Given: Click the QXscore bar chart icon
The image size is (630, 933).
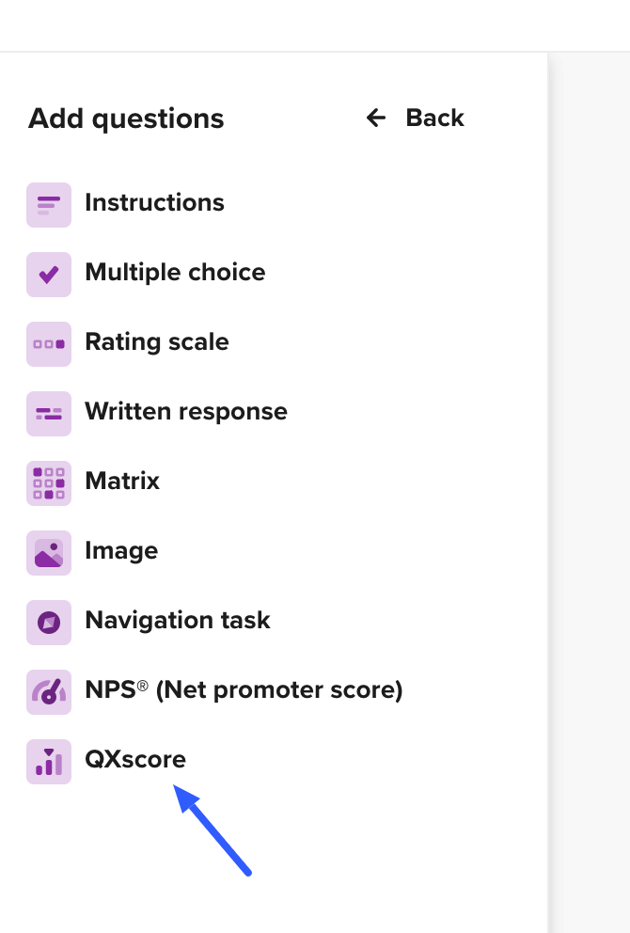Looking at the screenshot, I should [49, 761].
